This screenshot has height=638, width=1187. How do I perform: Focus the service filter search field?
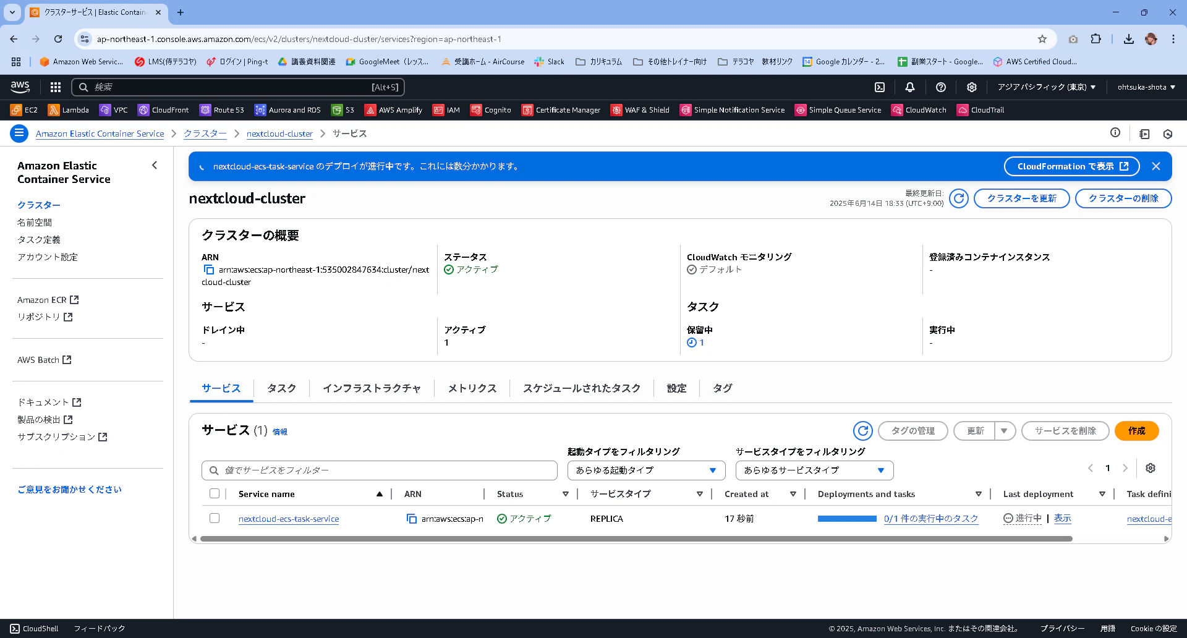pos(380,470)
